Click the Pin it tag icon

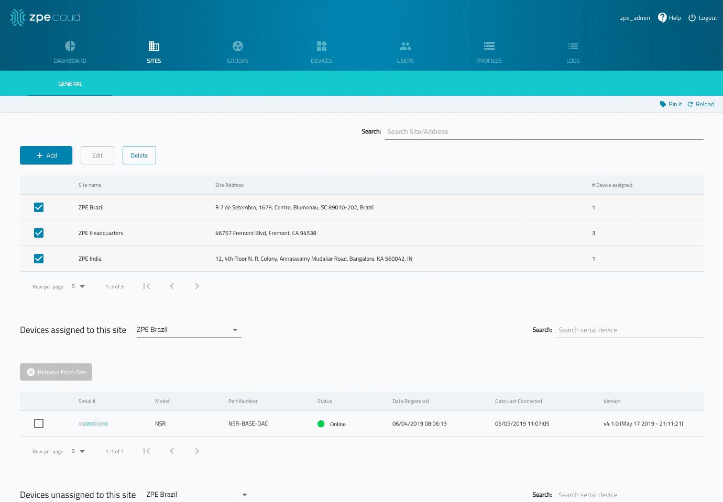[x=663, y=104]
